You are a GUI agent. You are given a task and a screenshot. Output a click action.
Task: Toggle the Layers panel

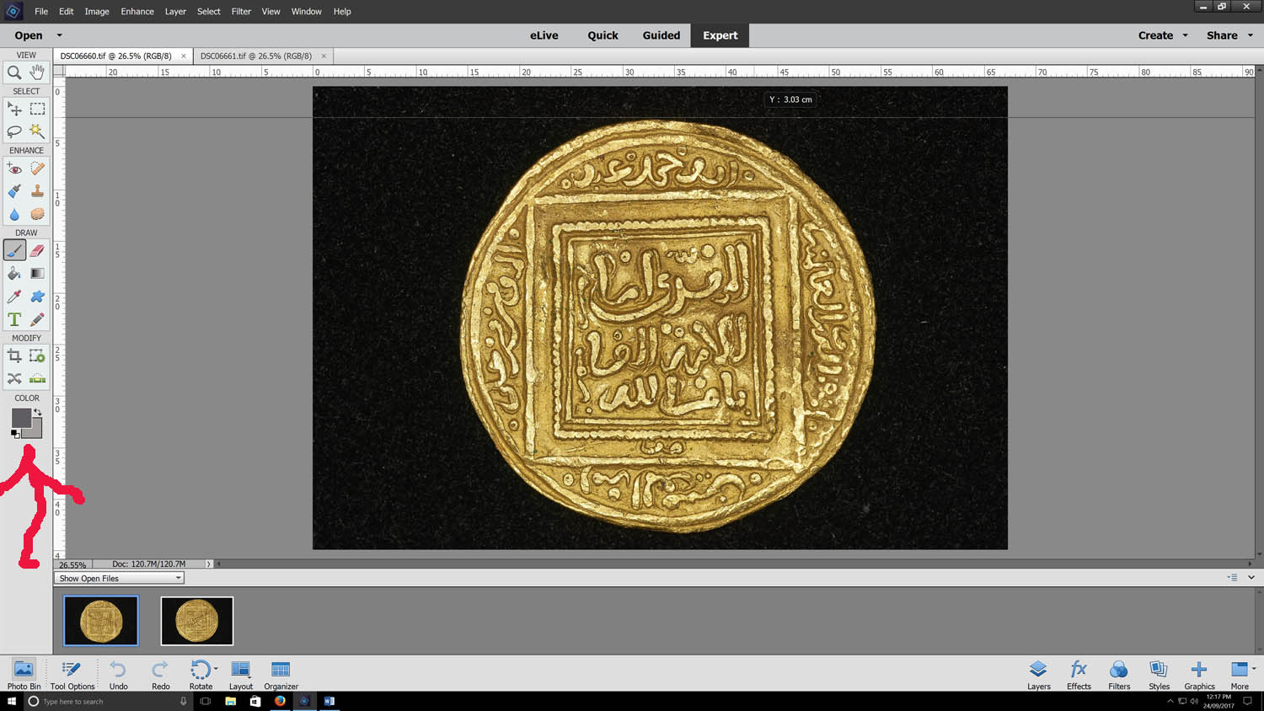click(1038, 675)
